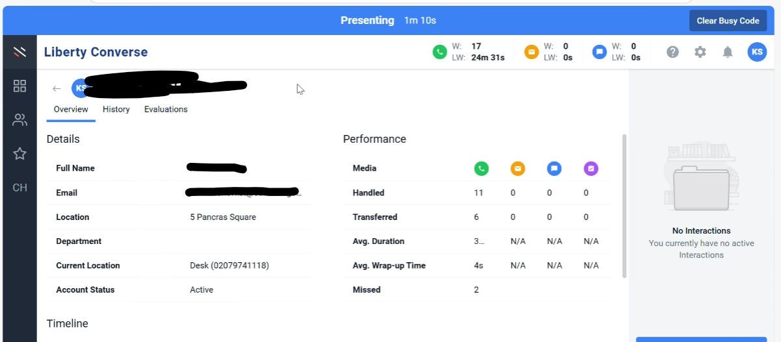781x342 pixels.
Task: Switch to the Overview tab
Action: point(71,110)
